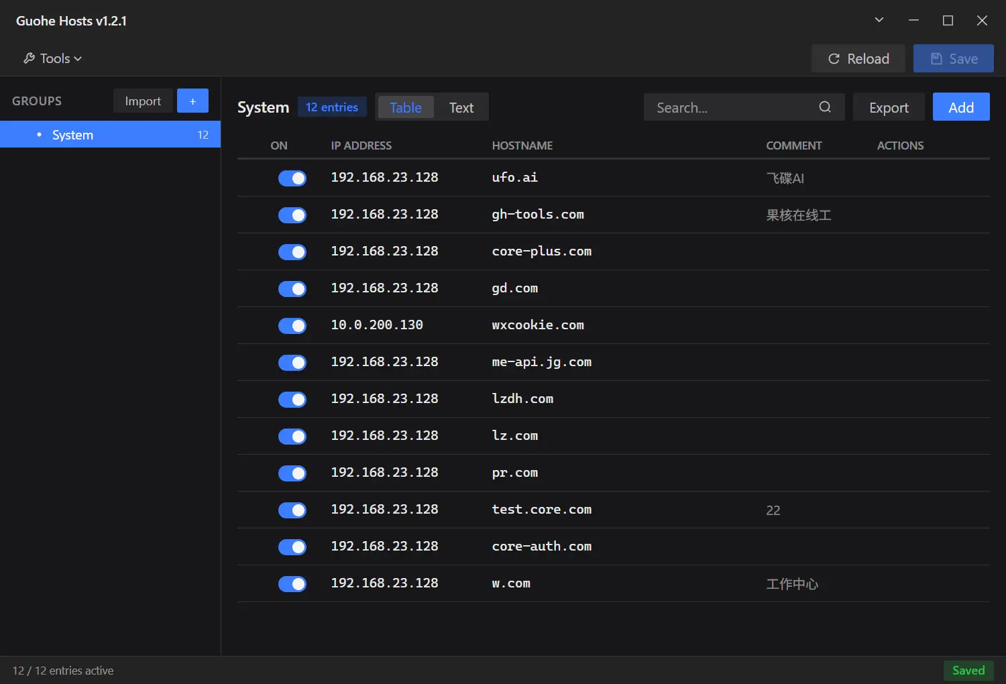Click the HOSTNAME column header
The image size is (1006, 684).
(x=522, y=146)
